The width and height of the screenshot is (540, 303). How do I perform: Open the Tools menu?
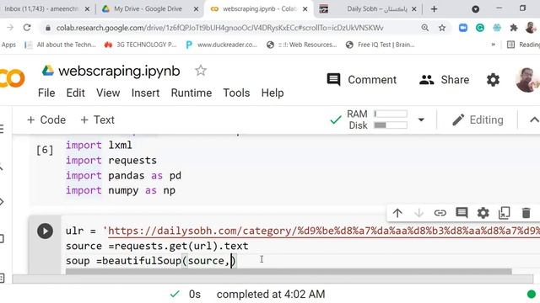pyautogui.click(x=236, y=93)
